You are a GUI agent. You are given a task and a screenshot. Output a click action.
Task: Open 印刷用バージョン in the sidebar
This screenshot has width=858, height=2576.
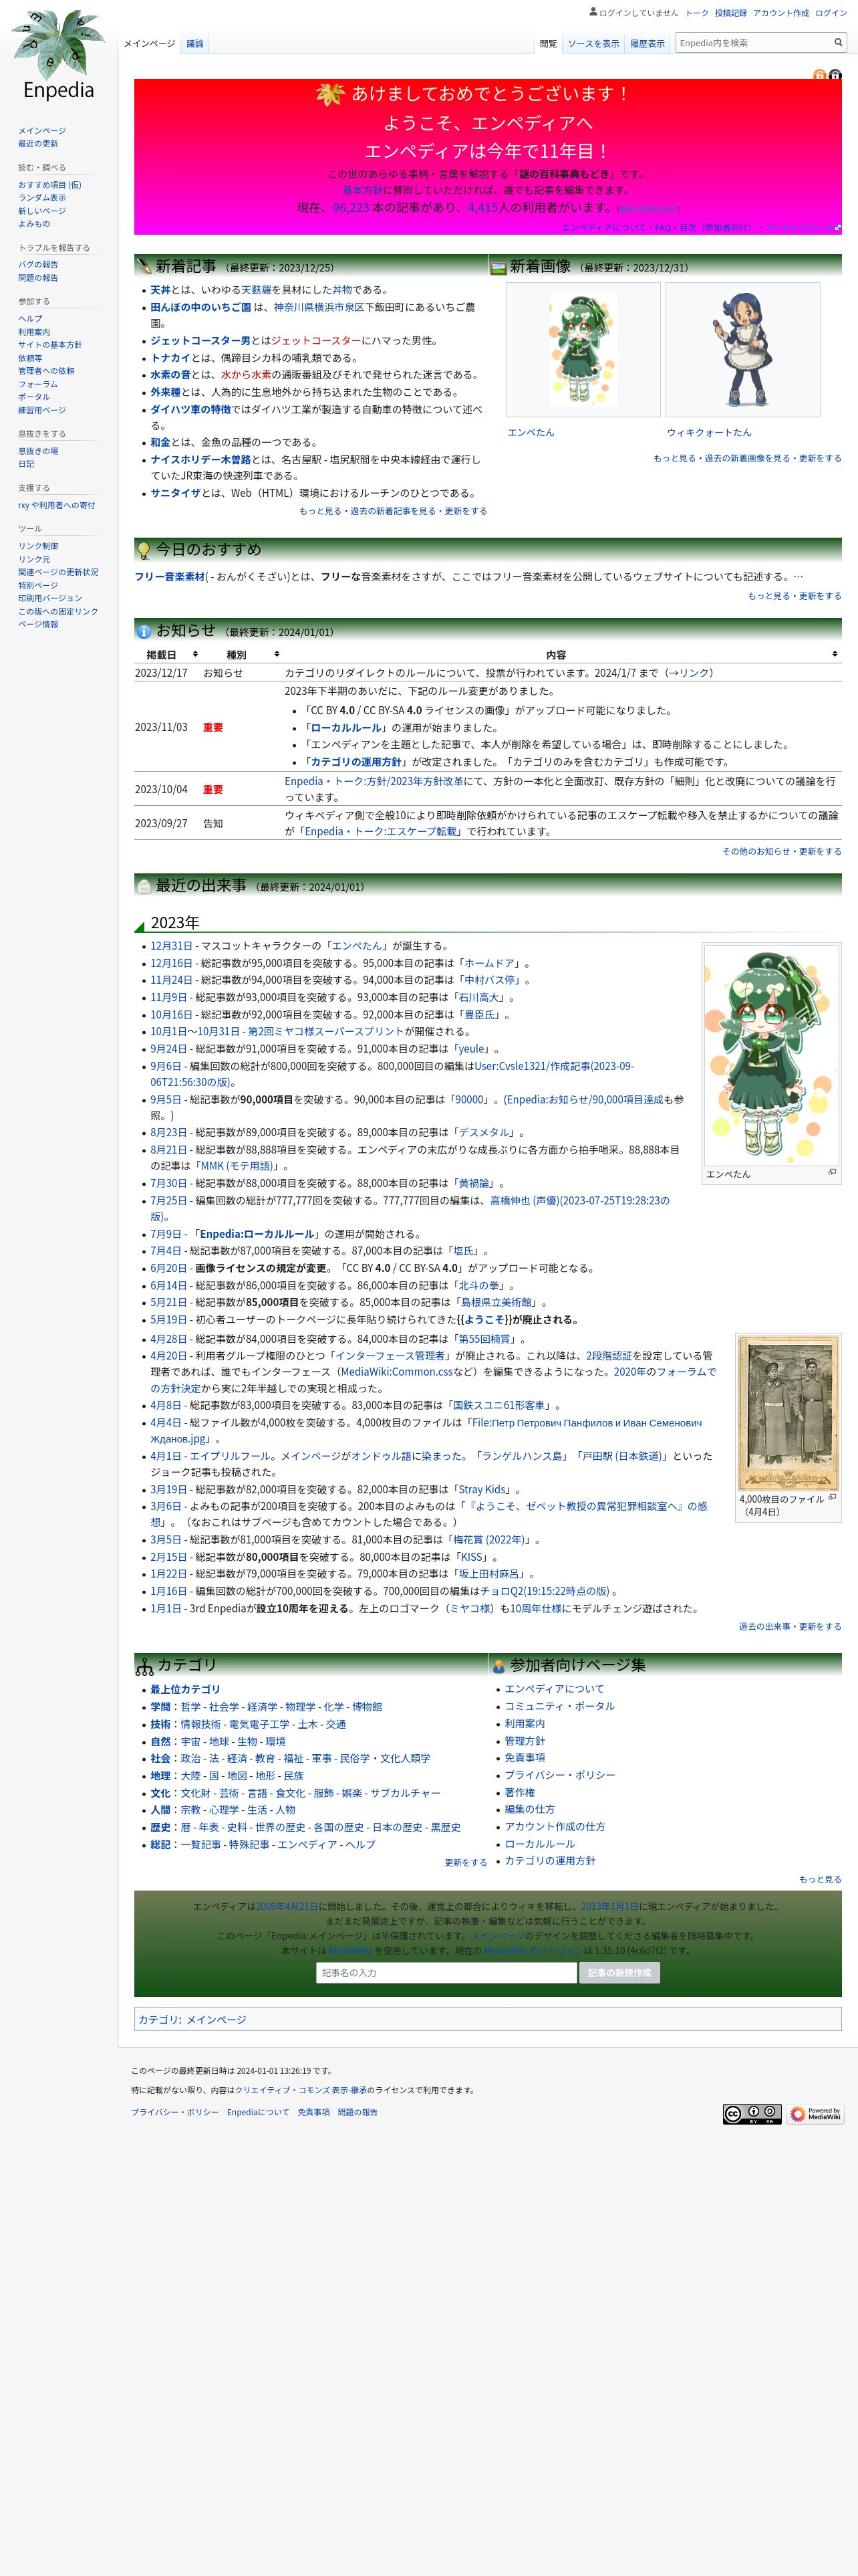[50, 598]
